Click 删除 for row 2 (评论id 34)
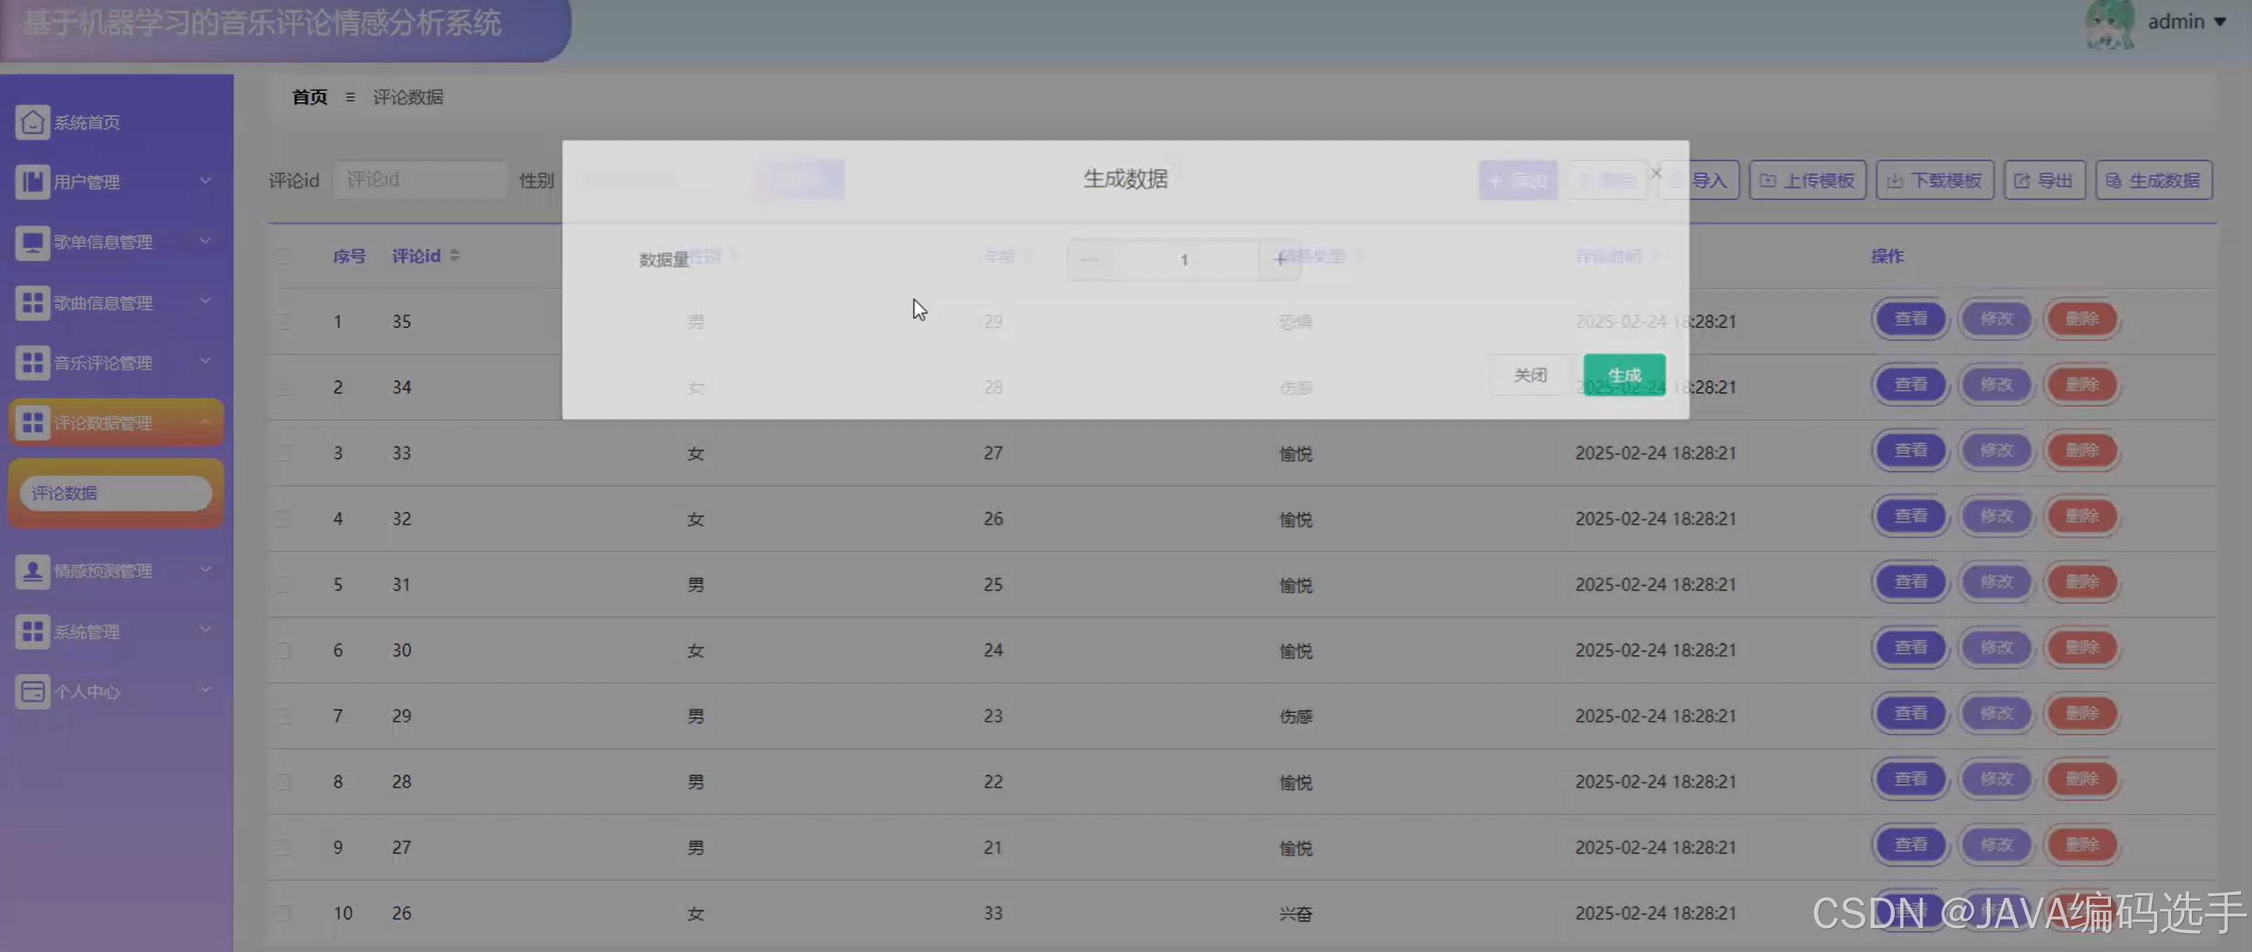Screen dimensions: 2252x952 tap(2082, 385)
